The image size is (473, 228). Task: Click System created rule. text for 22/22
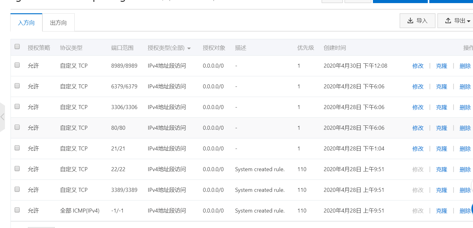[260, 169]
